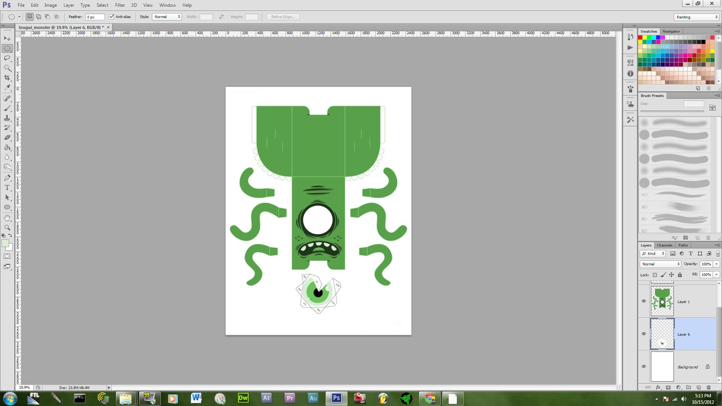The height and width of the screenshot is (406, 722).
Task: Click the Feather input field
Action: click(x=95, y=17)
